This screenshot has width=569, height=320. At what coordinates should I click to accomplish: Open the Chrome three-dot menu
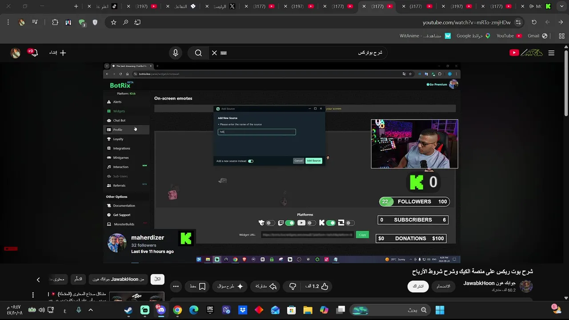tap(8, 22)
